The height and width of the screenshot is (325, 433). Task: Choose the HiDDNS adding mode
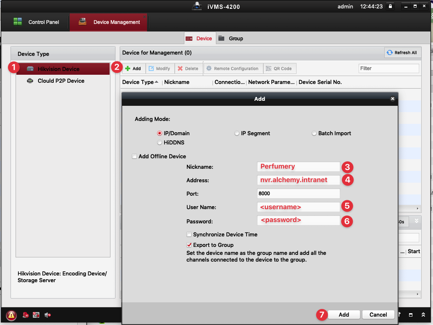click(x=160, y=143)
